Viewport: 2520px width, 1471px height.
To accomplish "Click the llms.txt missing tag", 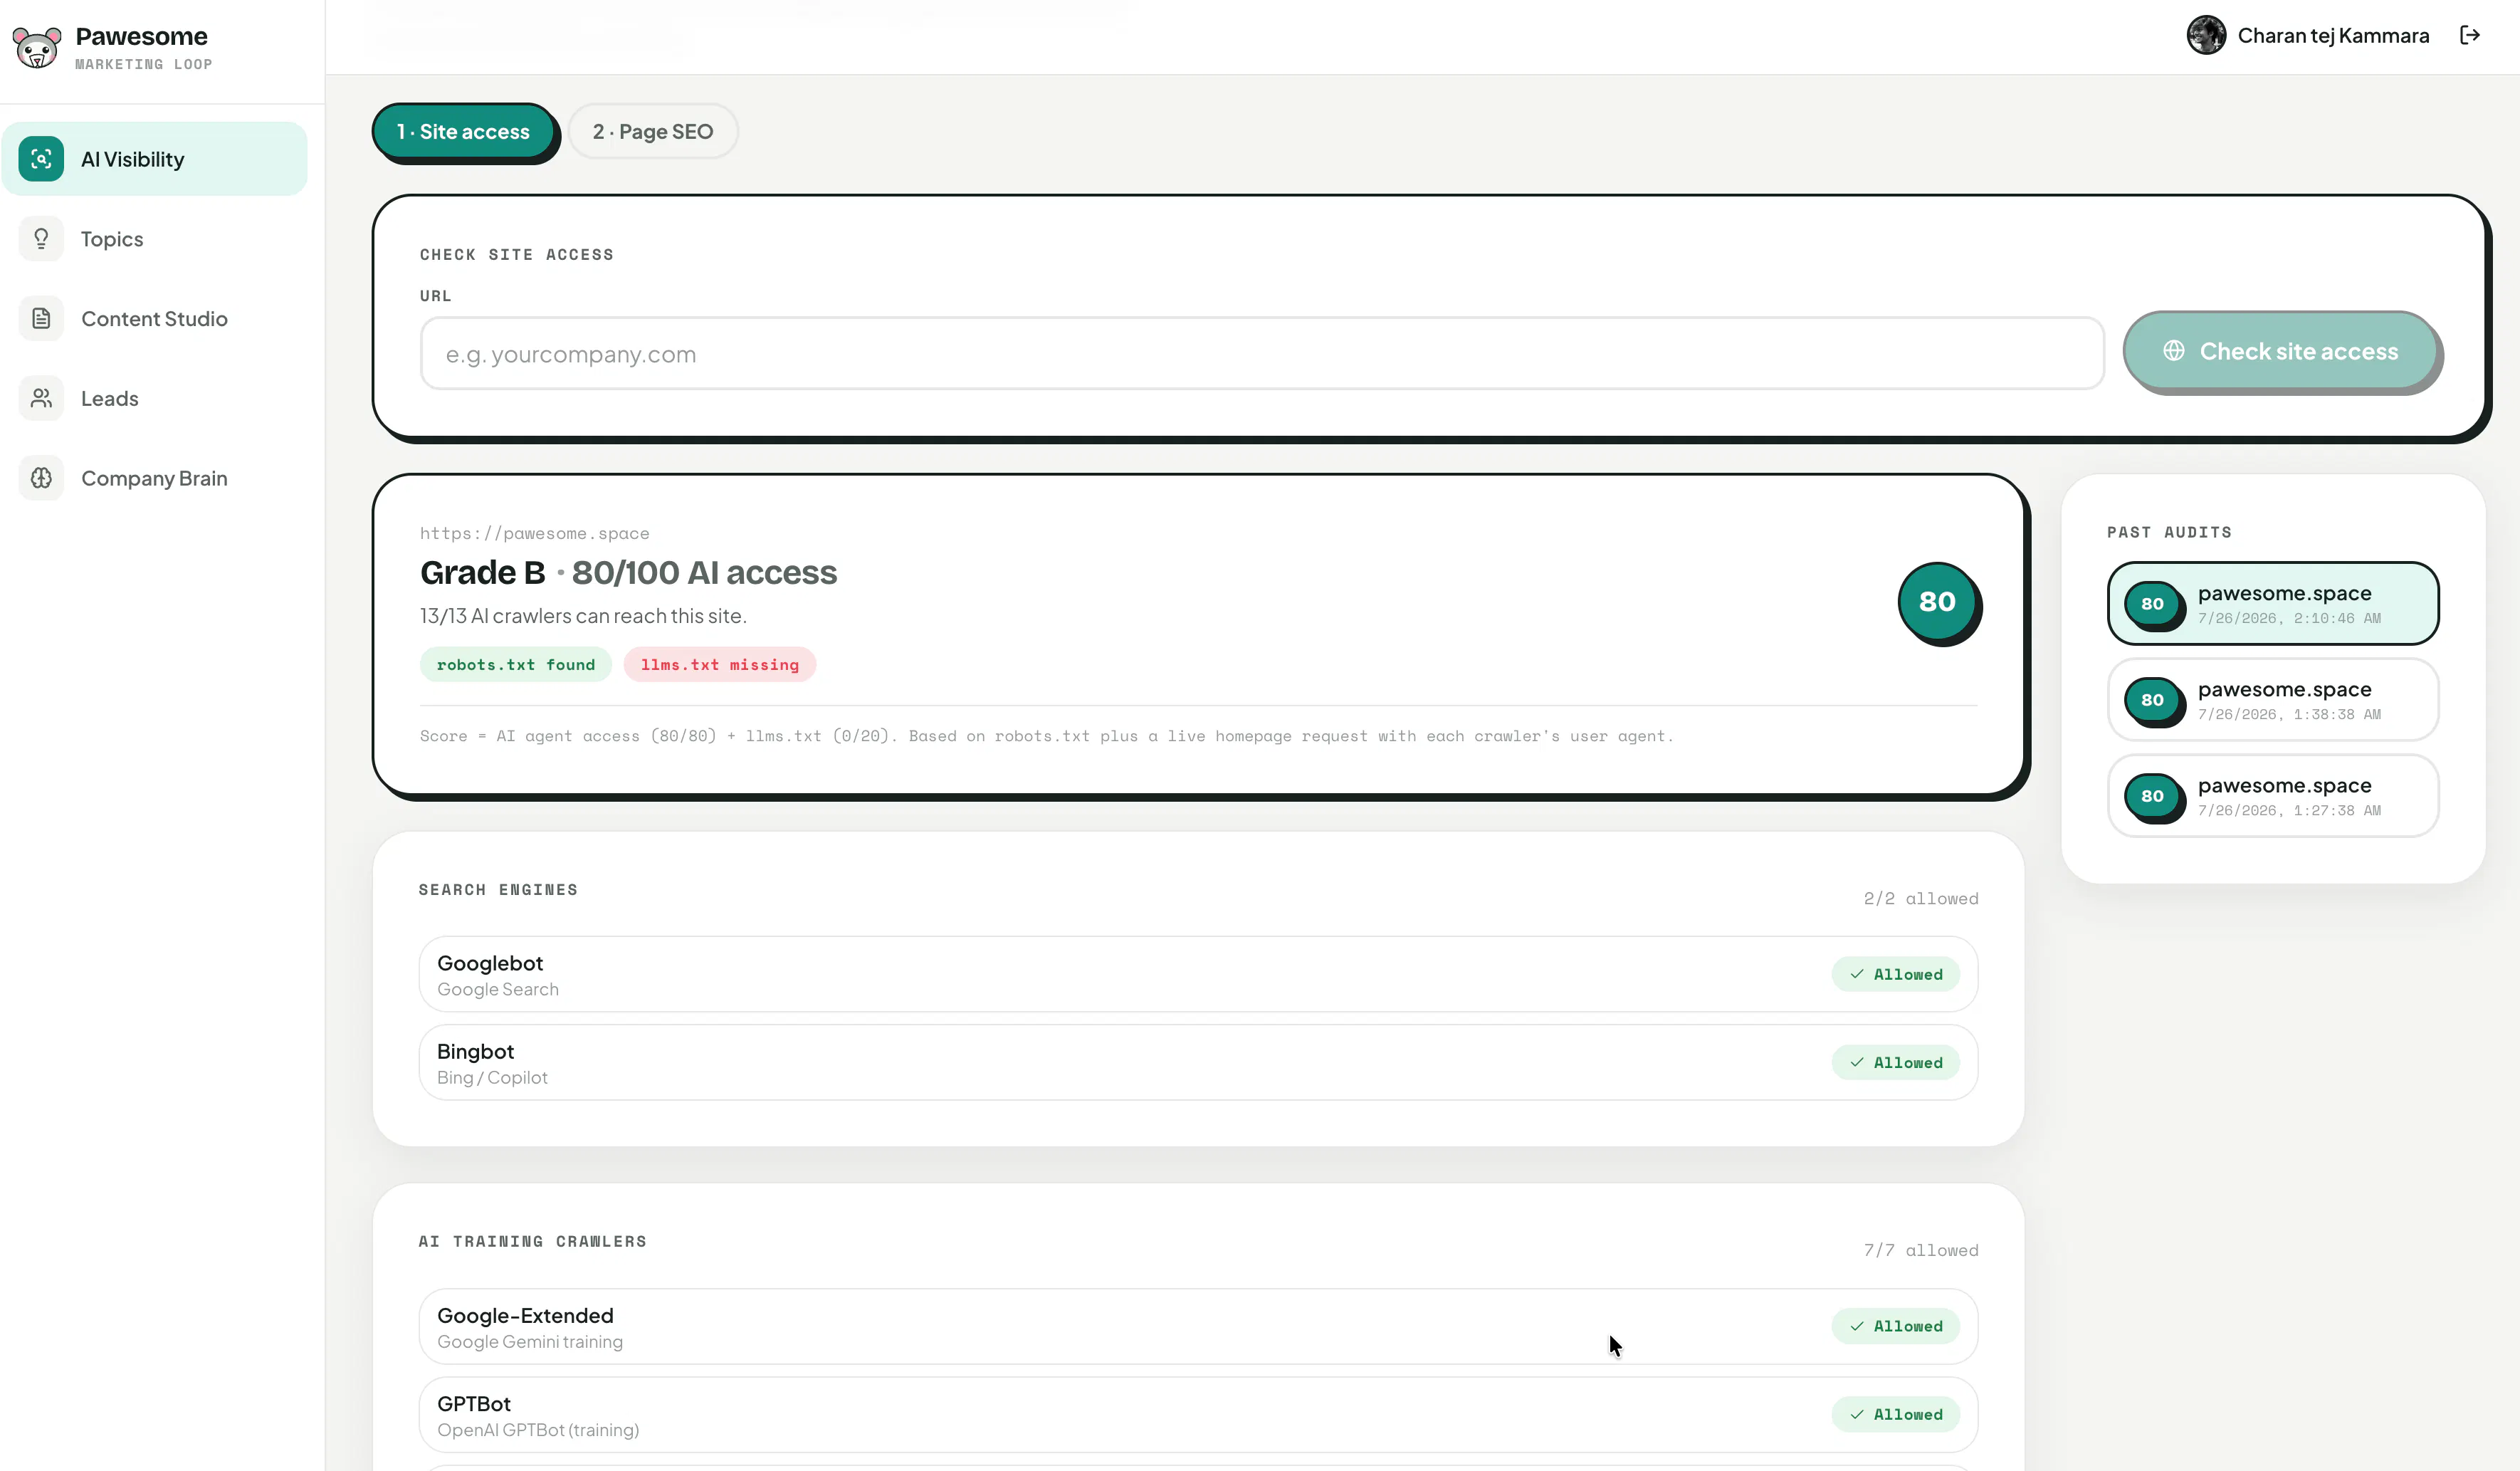I will click(720, 665).
